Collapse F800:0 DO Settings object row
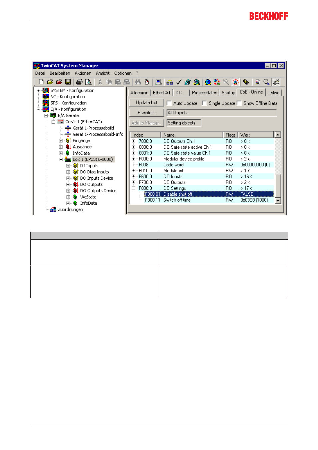 point(134,188)
